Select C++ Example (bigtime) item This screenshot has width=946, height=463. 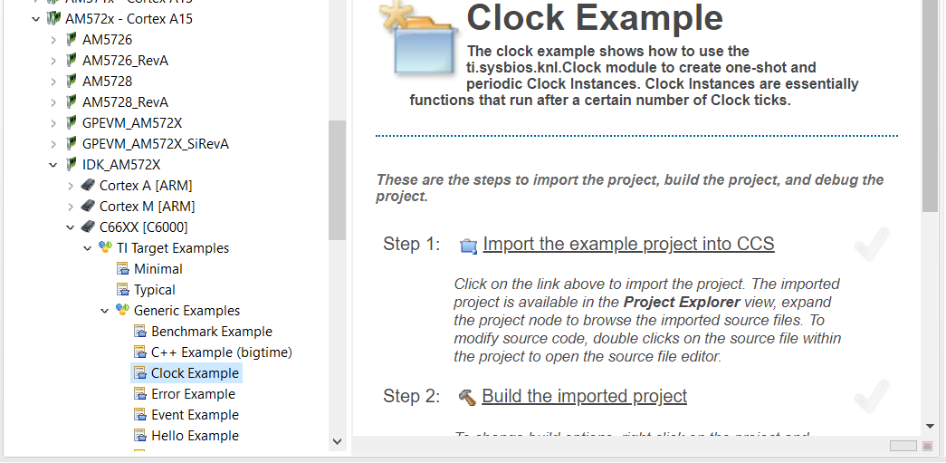[221, 352]
